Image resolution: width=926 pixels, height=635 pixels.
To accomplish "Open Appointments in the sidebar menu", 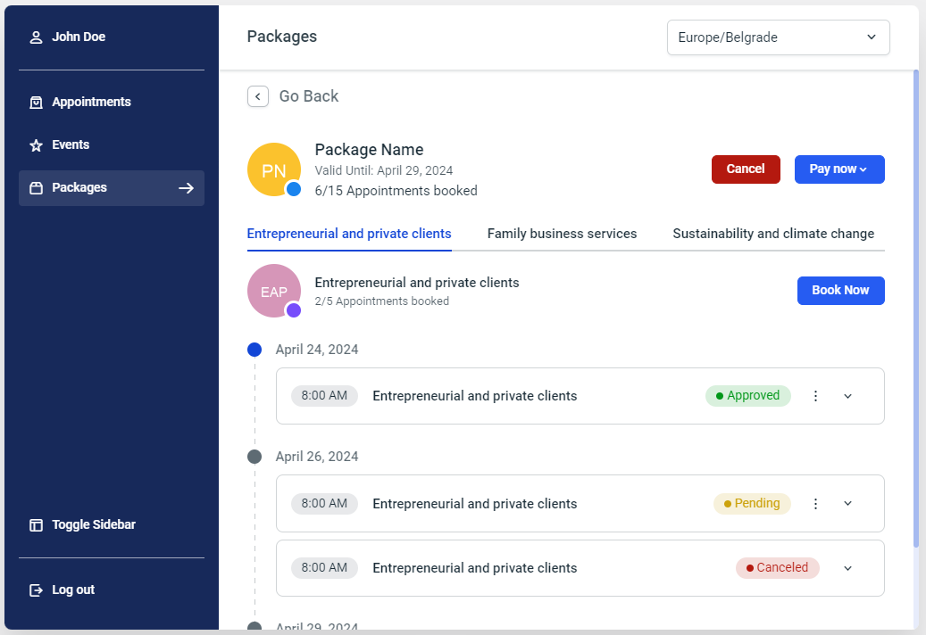I will tap(112, 102).
